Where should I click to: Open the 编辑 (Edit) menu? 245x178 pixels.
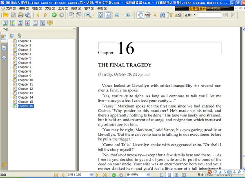(24, 8)
